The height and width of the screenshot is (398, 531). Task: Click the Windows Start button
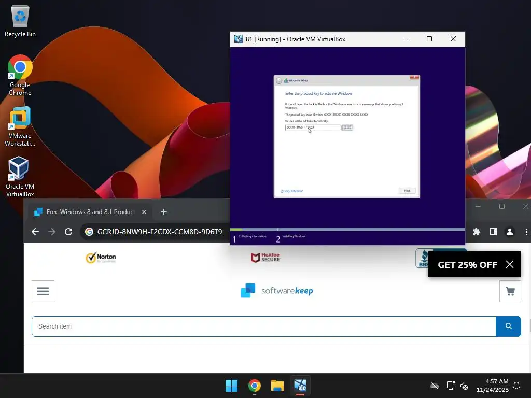click(x=232, y=386)
